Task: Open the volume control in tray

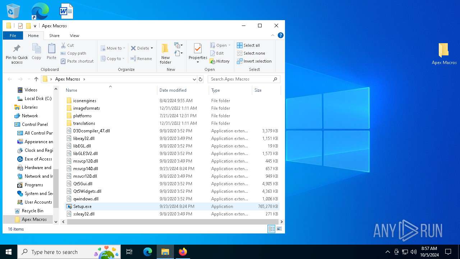Action: coord(414,252)
